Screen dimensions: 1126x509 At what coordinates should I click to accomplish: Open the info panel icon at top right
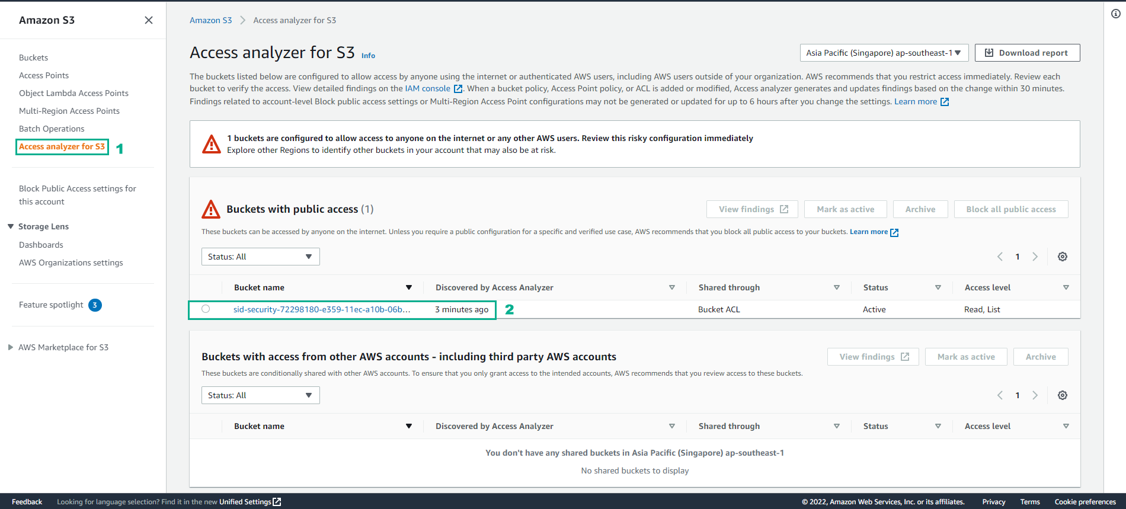coord(1116,14)
